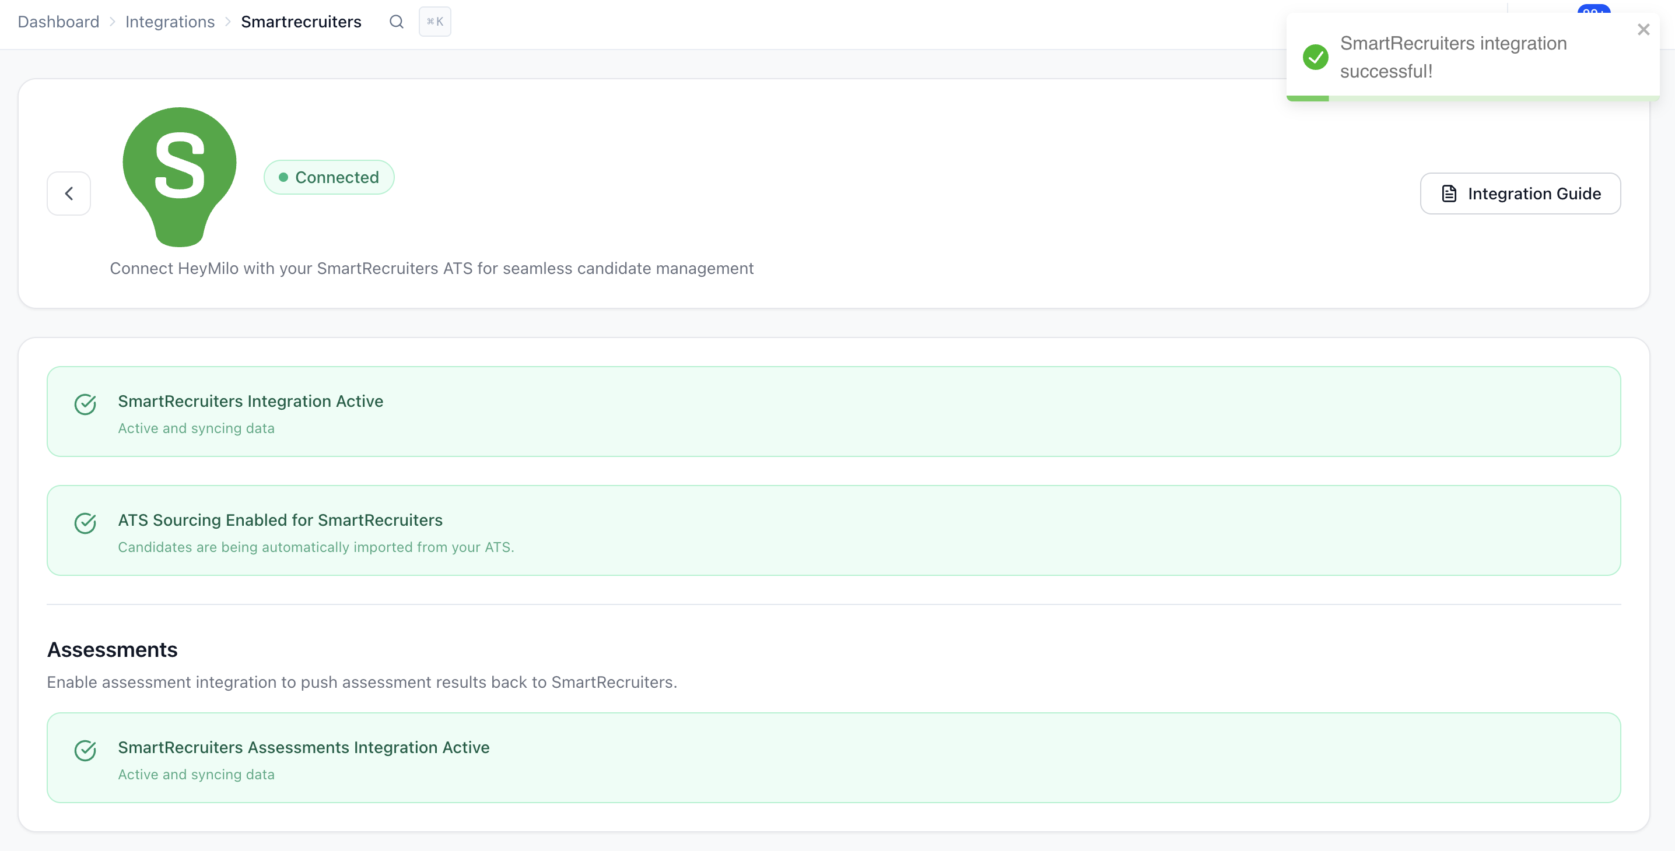Viewport: 1675px width, 851px height.
Task: Click the blue notification count badge
Action: point(1594,9)
